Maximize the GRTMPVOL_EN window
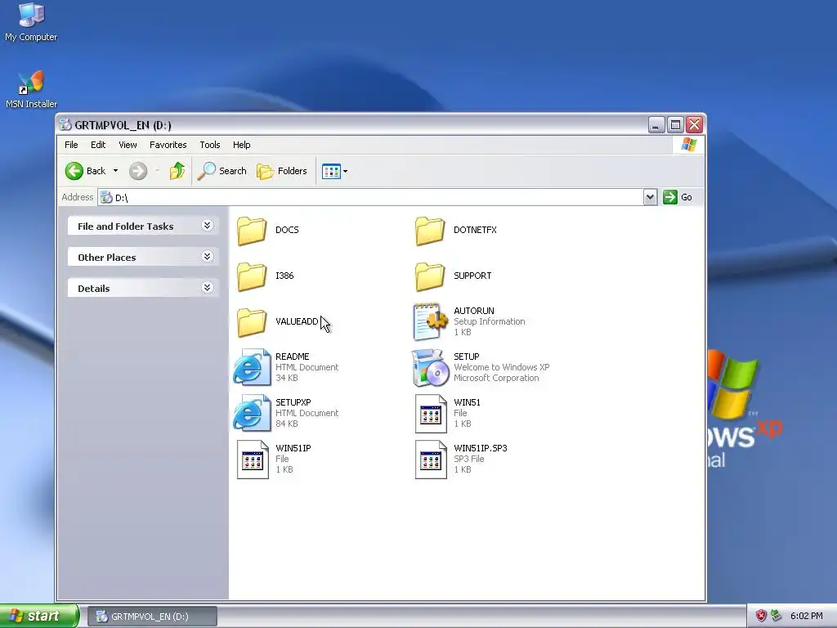Image resolution: width=837 pixels, height=628 pixels. point(675,125)
